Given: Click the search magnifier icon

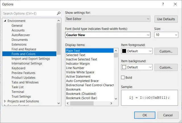Looking at the screenshot, I should 59,13.
